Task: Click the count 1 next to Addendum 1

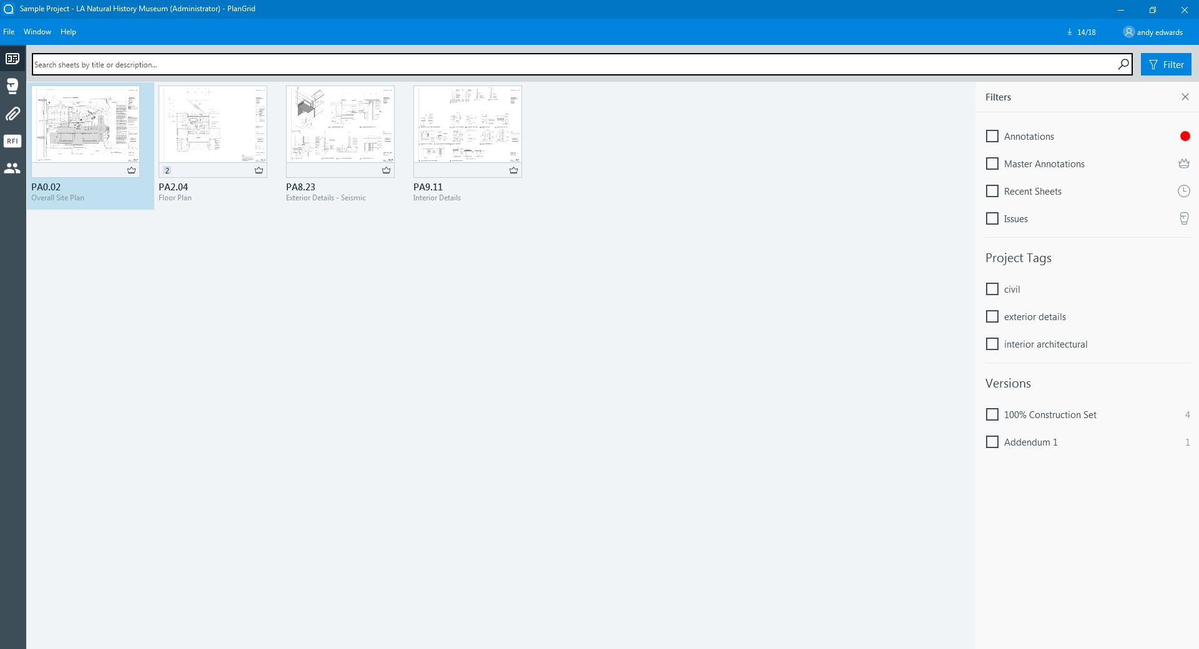Action: pos(1187,442)
